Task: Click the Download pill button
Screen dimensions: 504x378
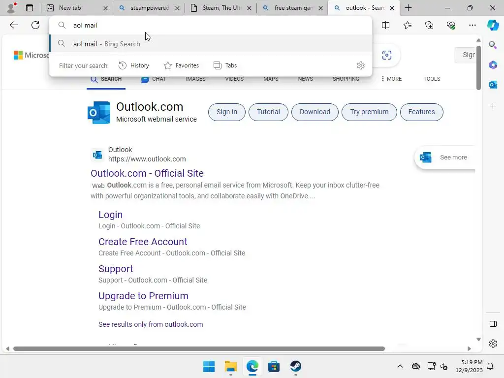Action: coord(315,112)
